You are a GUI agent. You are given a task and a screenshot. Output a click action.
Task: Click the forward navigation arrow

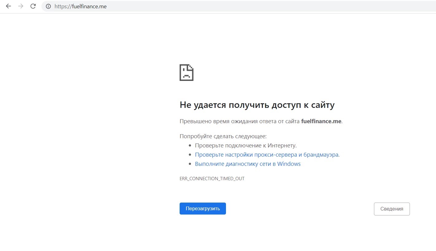(x=21, y=6)
